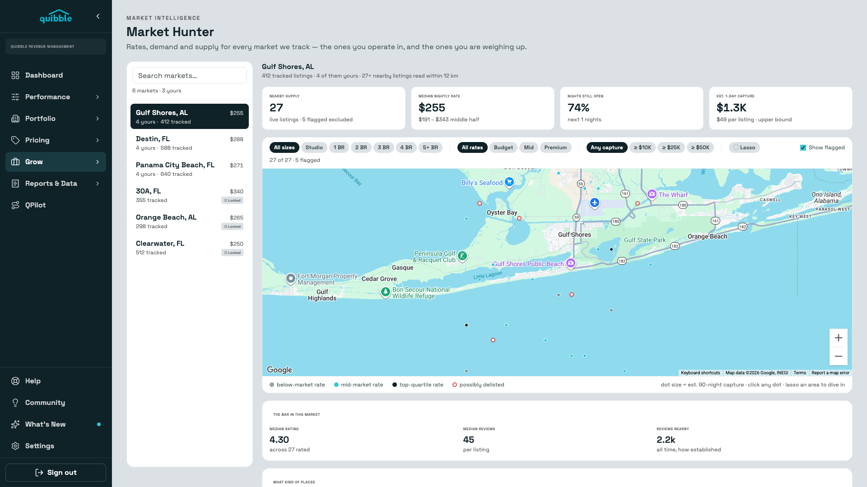
Task: Click the Peninsula Golf & Racquet Club pin
Action: (x=462, y=256)
